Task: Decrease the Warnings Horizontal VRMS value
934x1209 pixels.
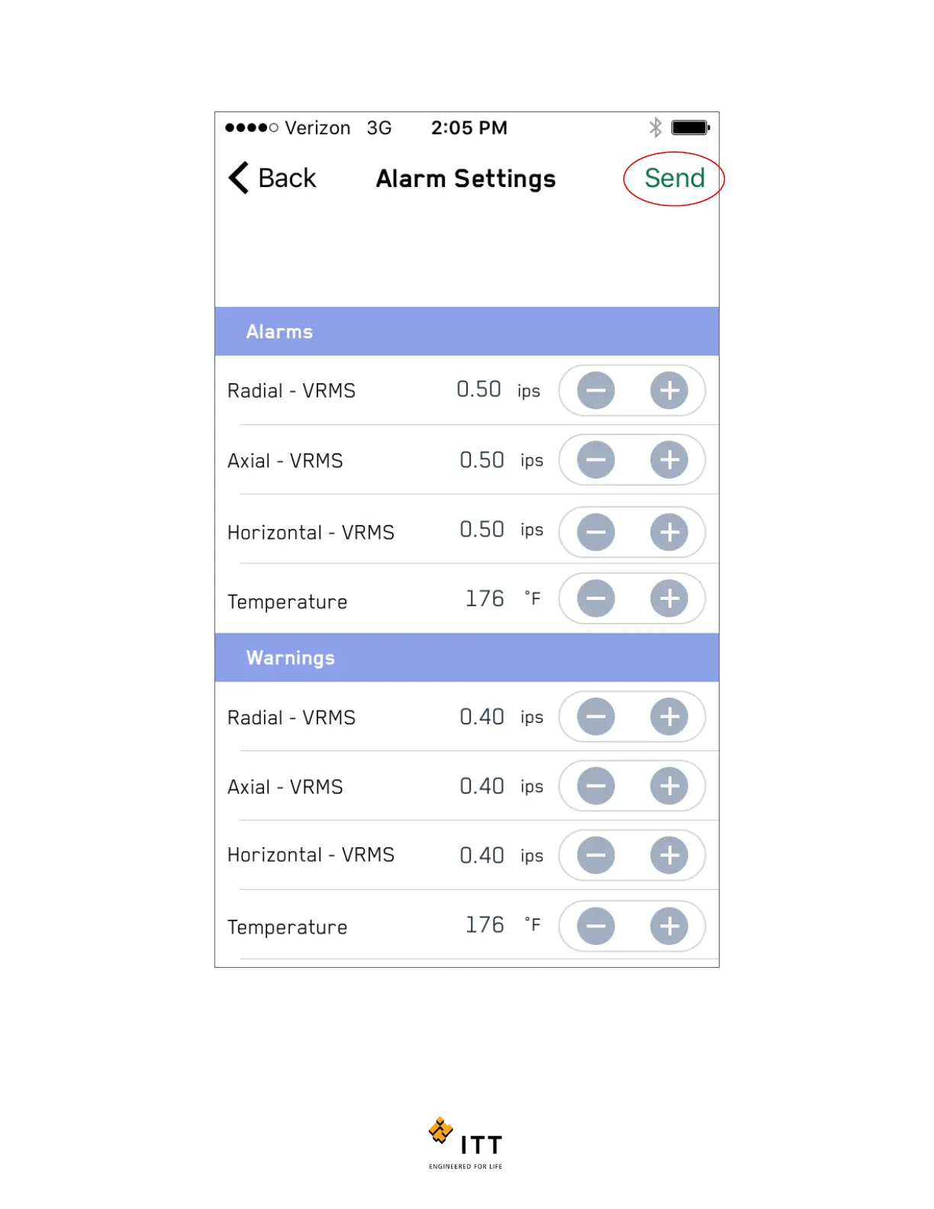Action: (x=595, y=856)
